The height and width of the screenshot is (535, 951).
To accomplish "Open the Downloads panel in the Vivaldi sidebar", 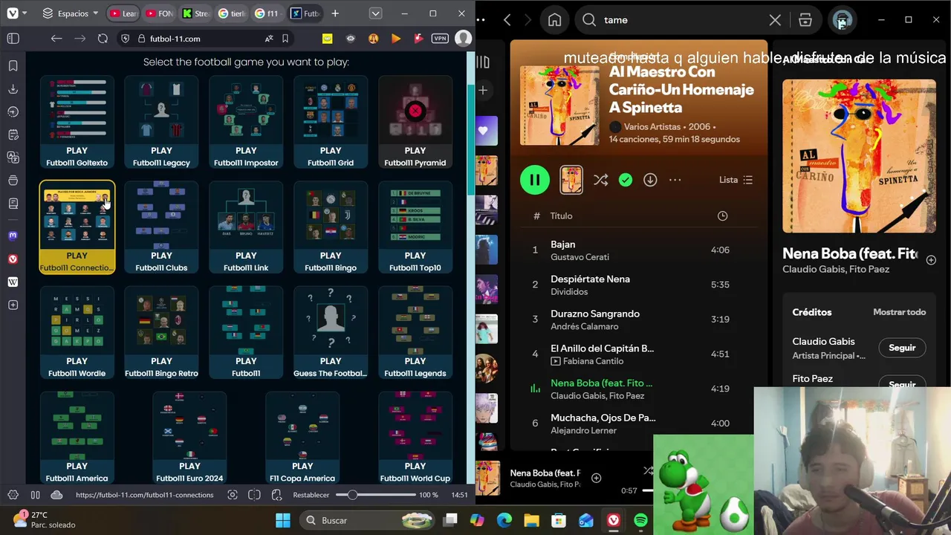I will pyautogui.click(x=13, y=89).
